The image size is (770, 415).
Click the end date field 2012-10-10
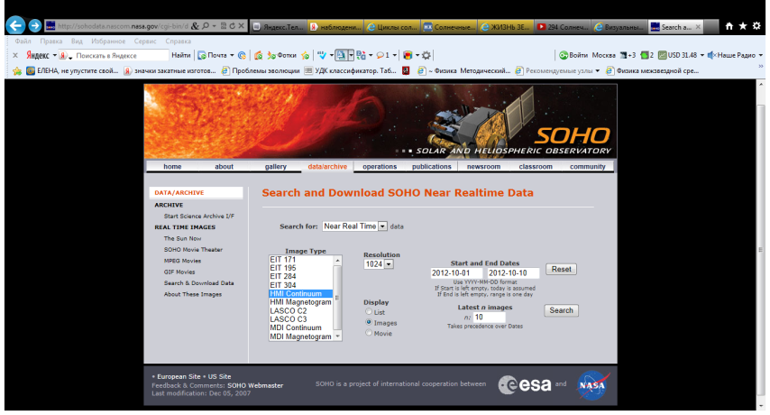[513, 273]
